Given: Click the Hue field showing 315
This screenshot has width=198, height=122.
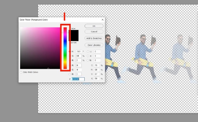Looking at the screenshot, I should tap(79, 52).
